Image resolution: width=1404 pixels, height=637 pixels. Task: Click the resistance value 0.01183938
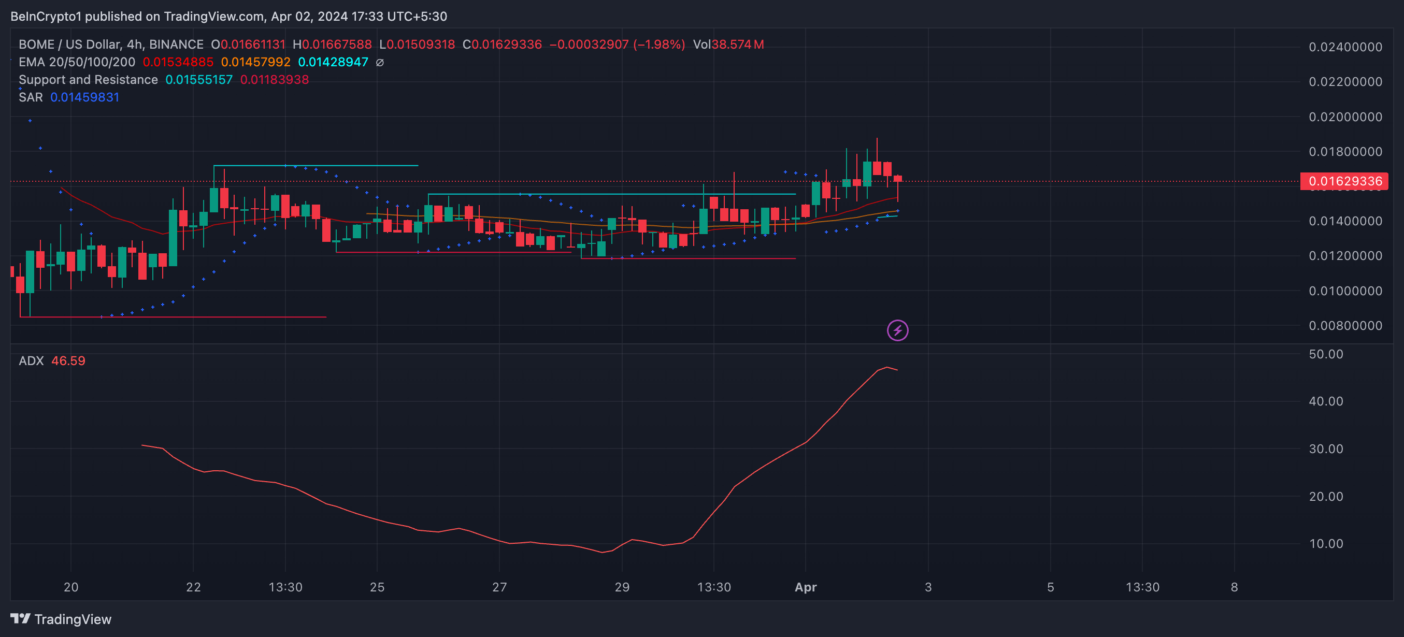coord(274,80)
